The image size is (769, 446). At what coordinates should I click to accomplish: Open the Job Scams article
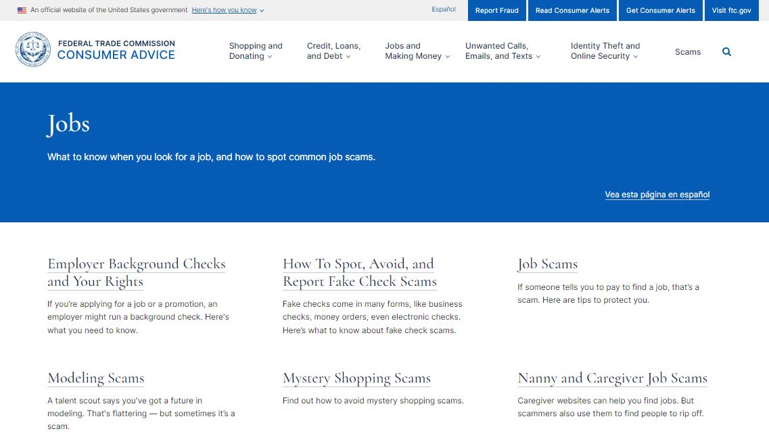[547, 264]
